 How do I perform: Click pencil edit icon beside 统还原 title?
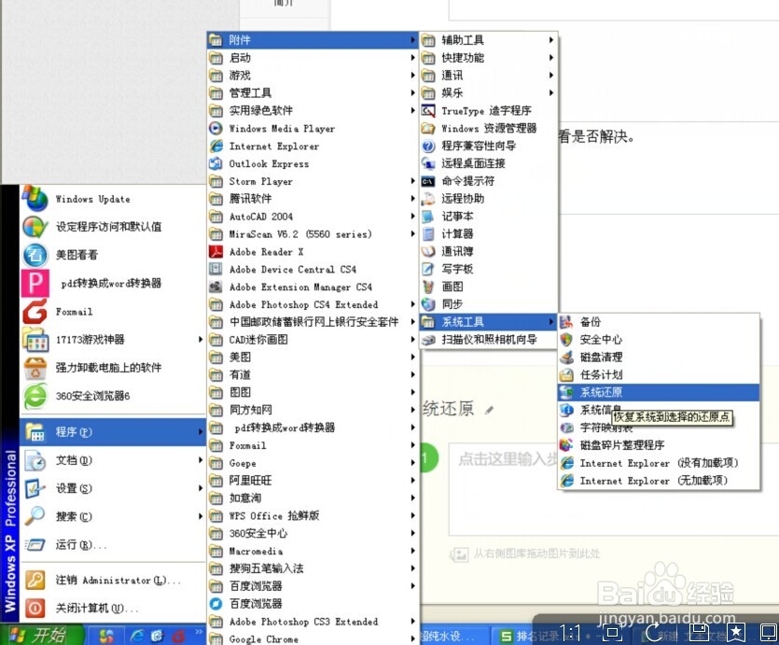pyautogui.click(x=490, y=410)
